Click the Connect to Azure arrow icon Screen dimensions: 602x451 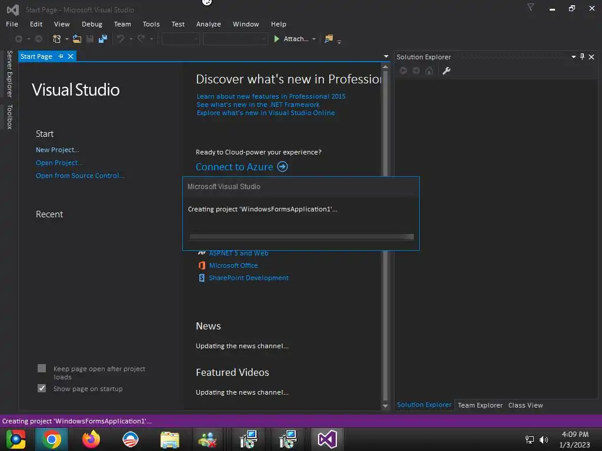tap(283, 167)
